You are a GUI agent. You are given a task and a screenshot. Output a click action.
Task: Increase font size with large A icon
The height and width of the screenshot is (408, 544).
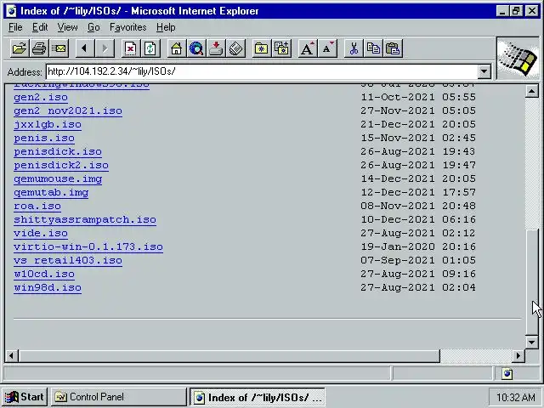308,48
